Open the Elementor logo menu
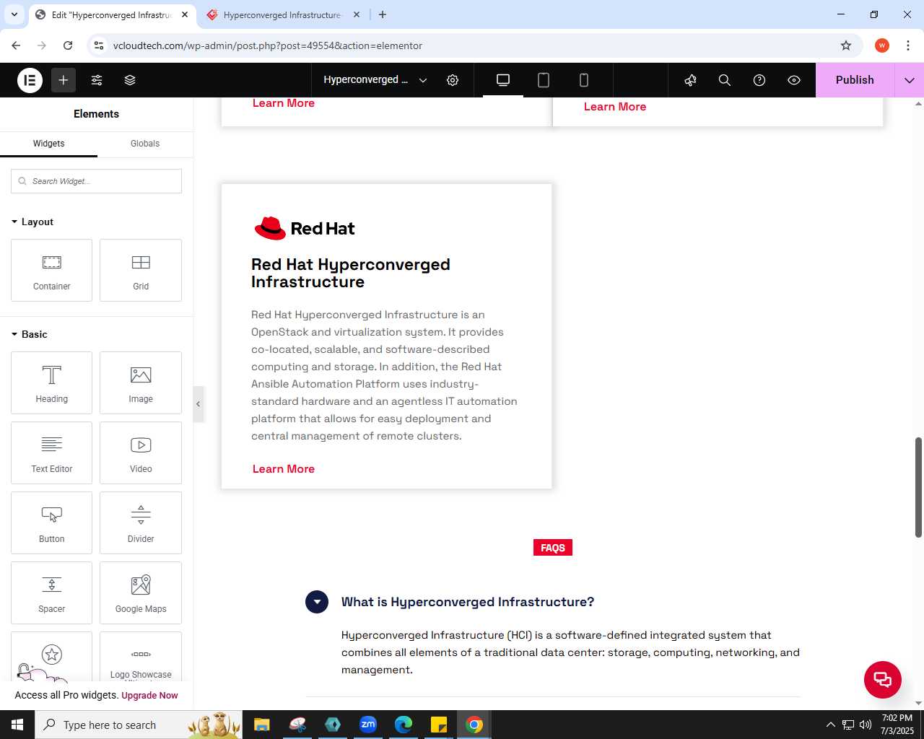Image resolution: width=924 pixels, height=739 pixels. [30, 80]
